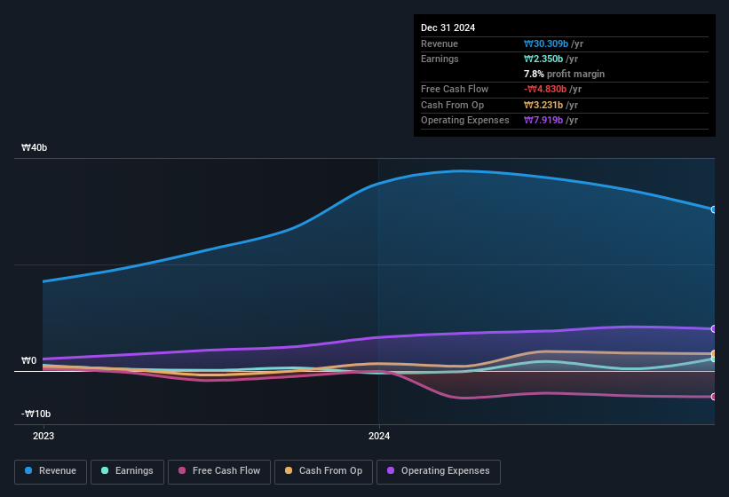Click the ₩7.919b operating expenses value
The height and width of the screenshot is (497, 729).
coord(543,121)
